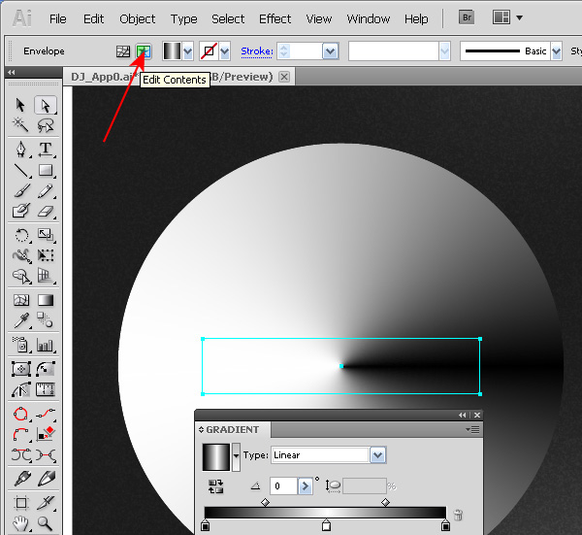The image size is (582, 535).
Task: Select the Line Segment tool
Action: [x=21, y=171]
